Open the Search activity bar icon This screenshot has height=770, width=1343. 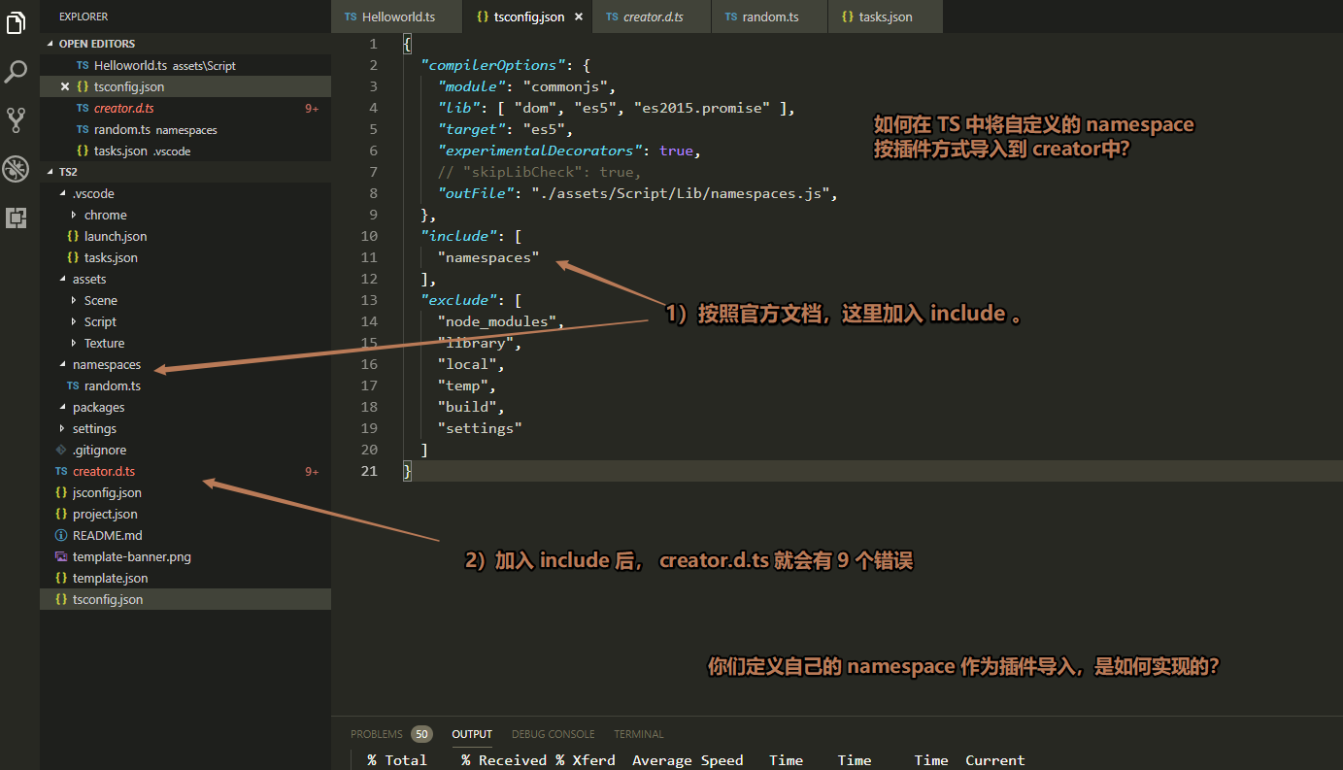tap(16, 72)
